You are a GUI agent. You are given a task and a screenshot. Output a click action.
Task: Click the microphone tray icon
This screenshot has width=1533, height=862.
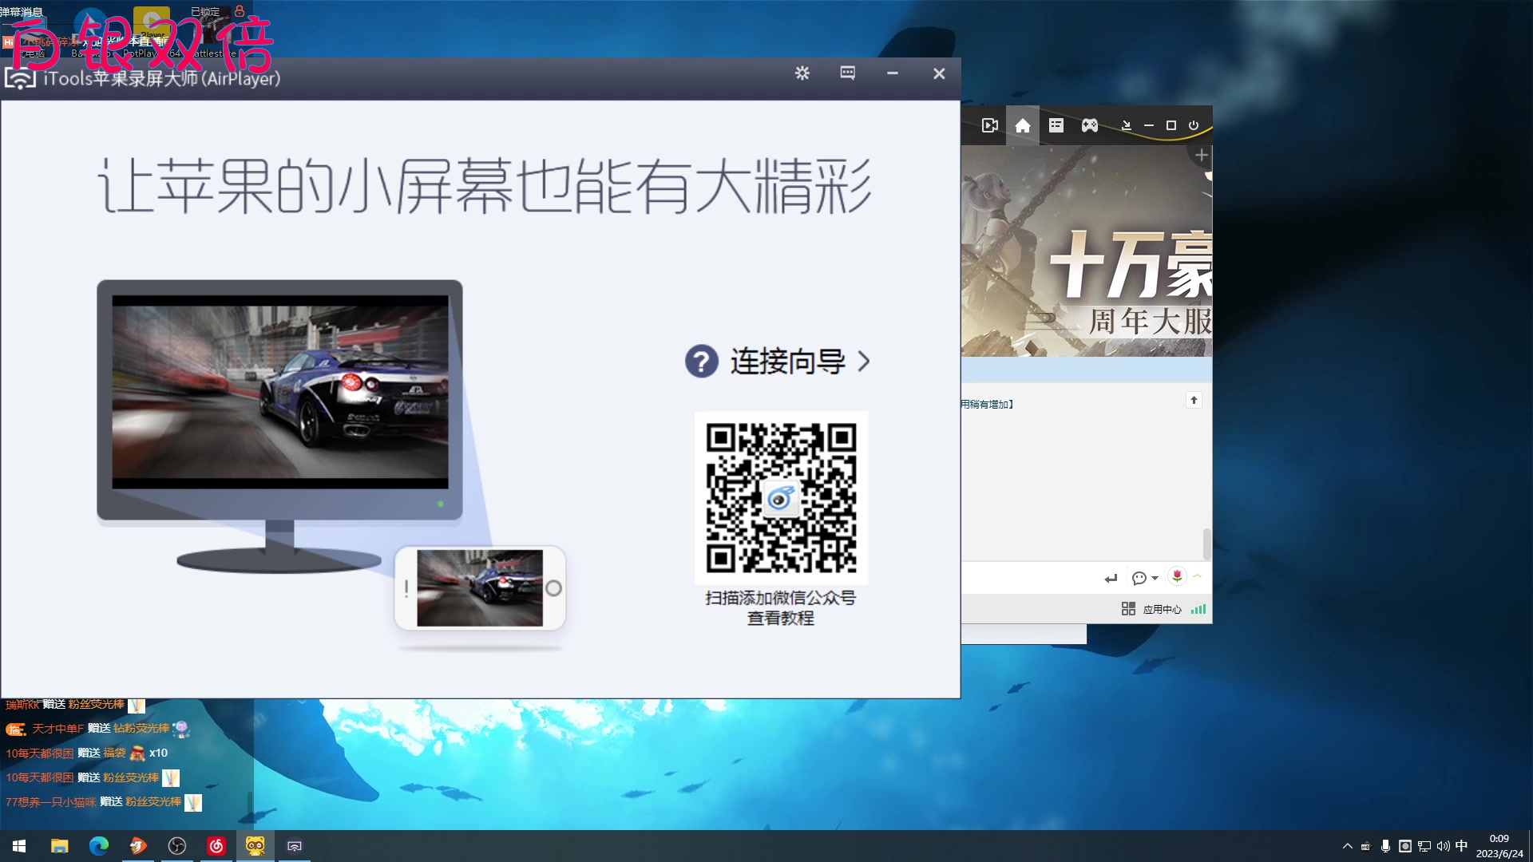click(x=1385, y=846)
